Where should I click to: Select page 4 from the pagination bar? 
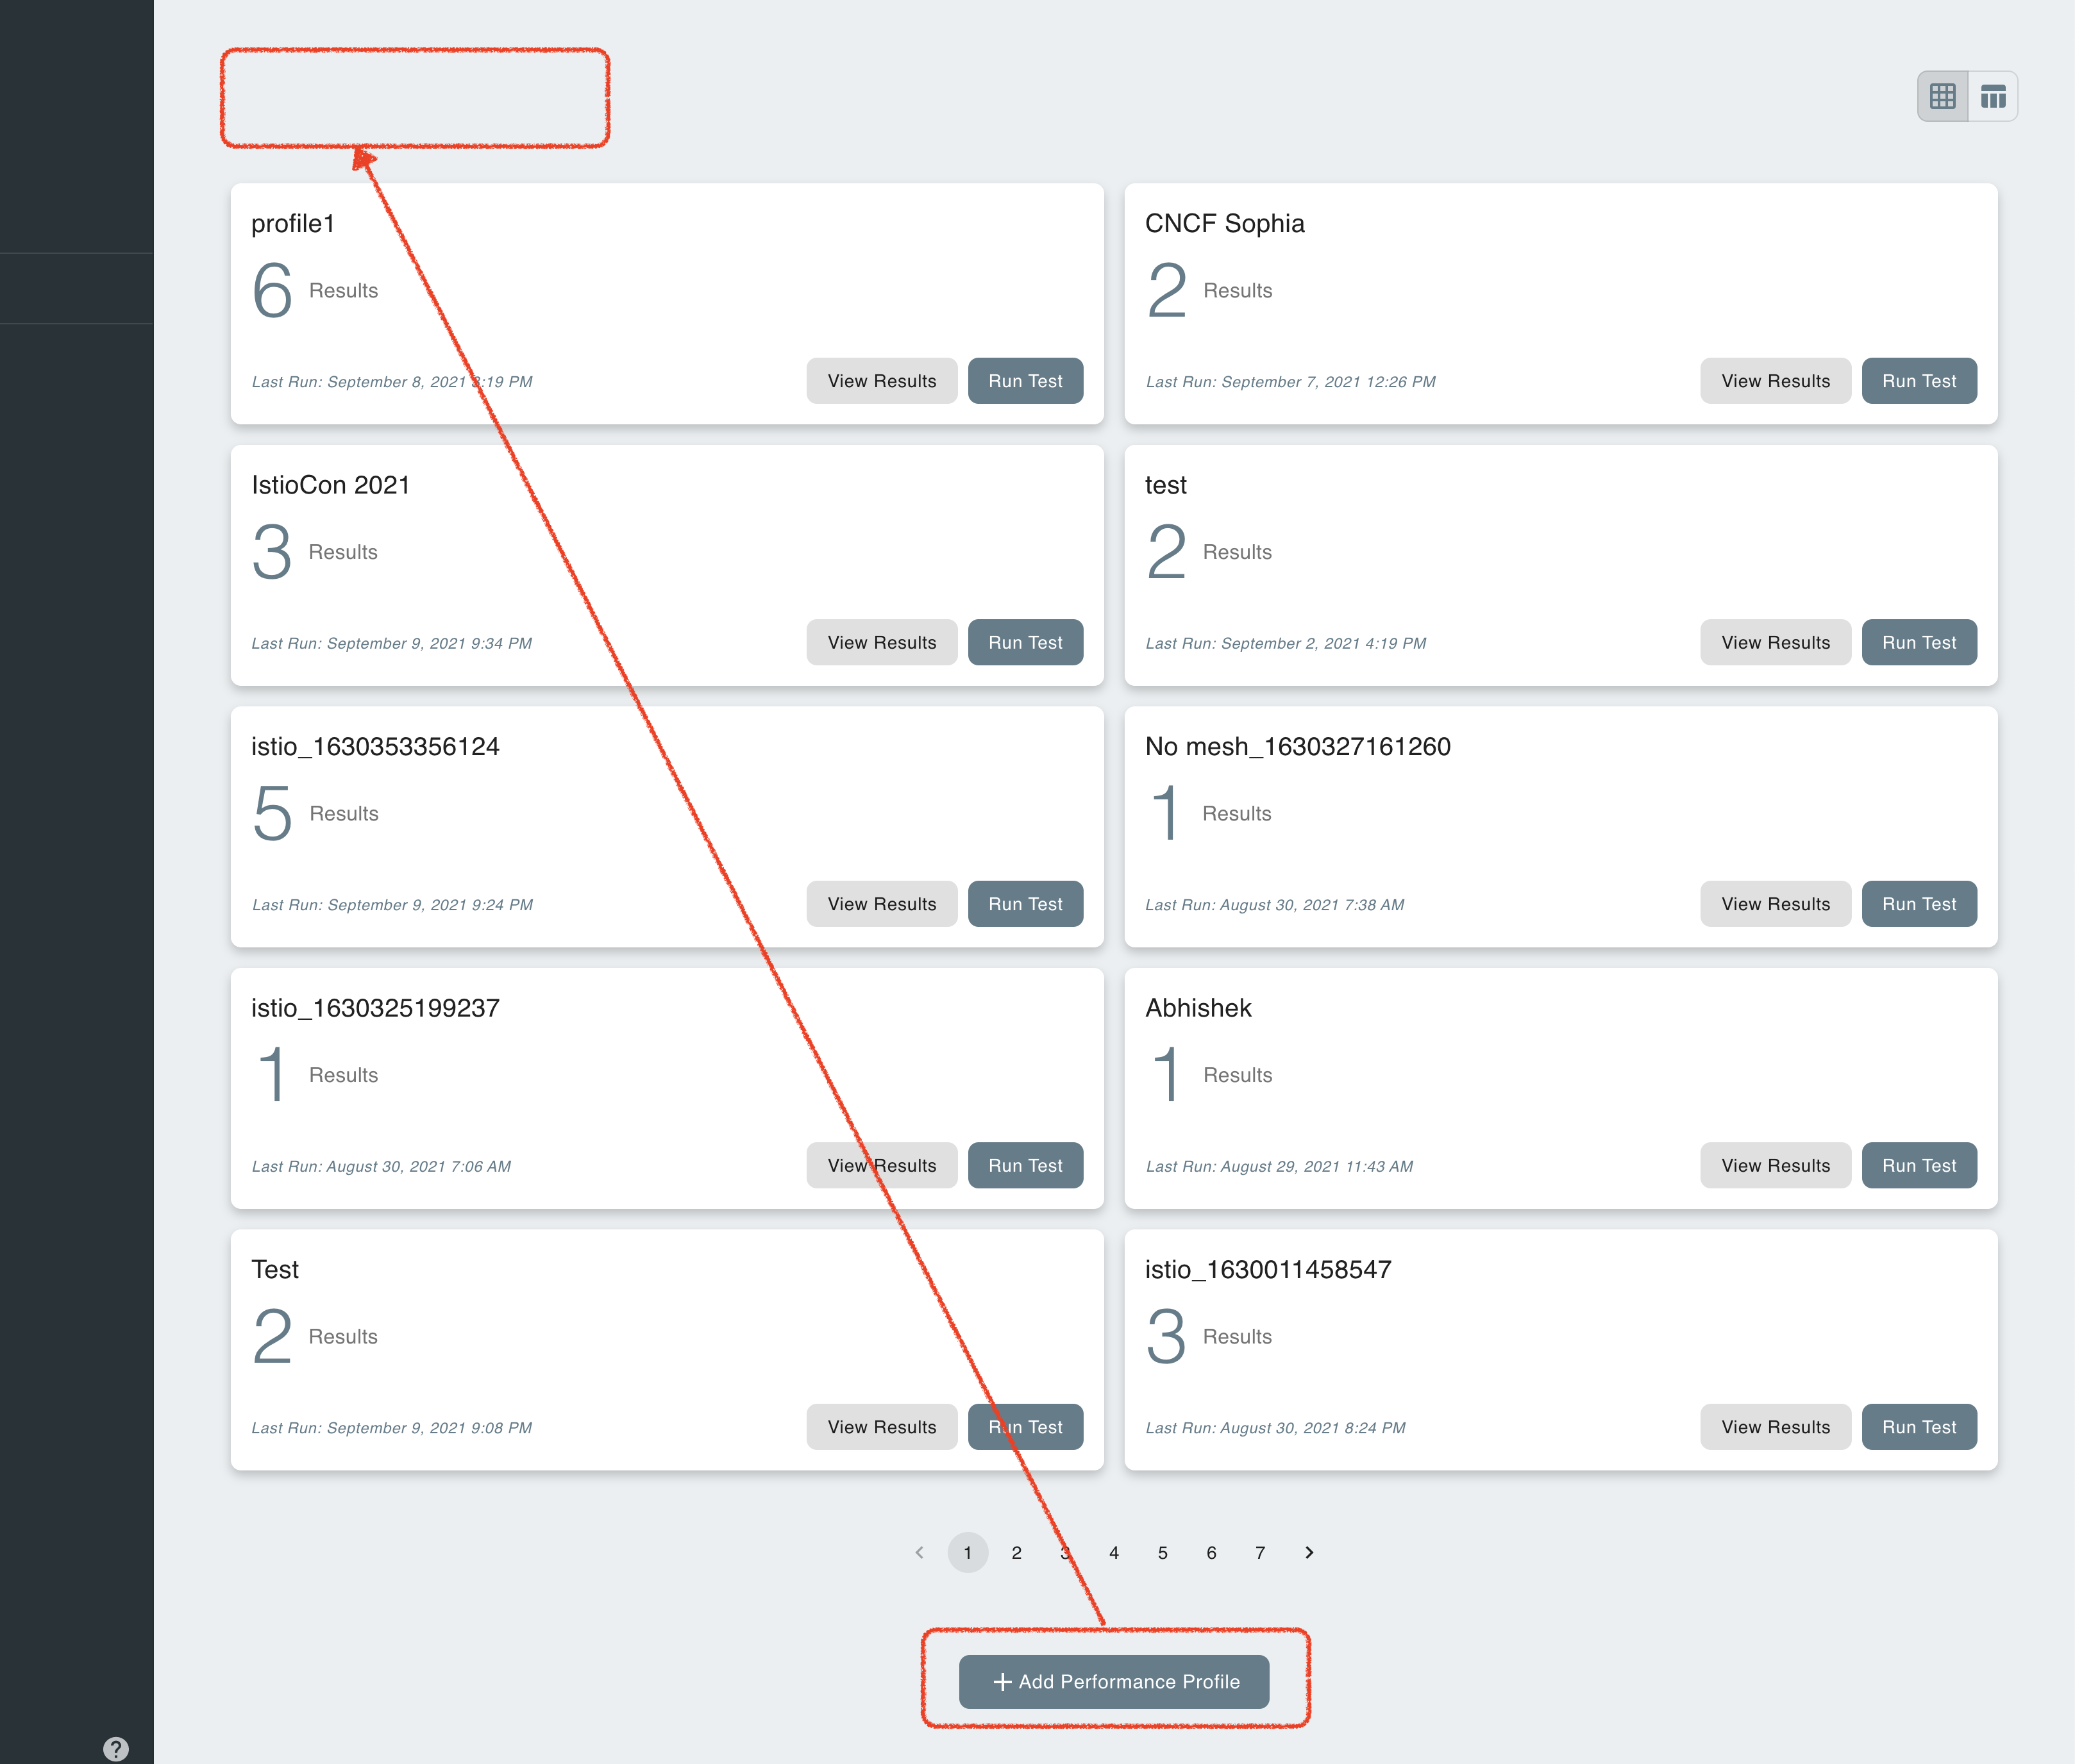(1114, 1553)
